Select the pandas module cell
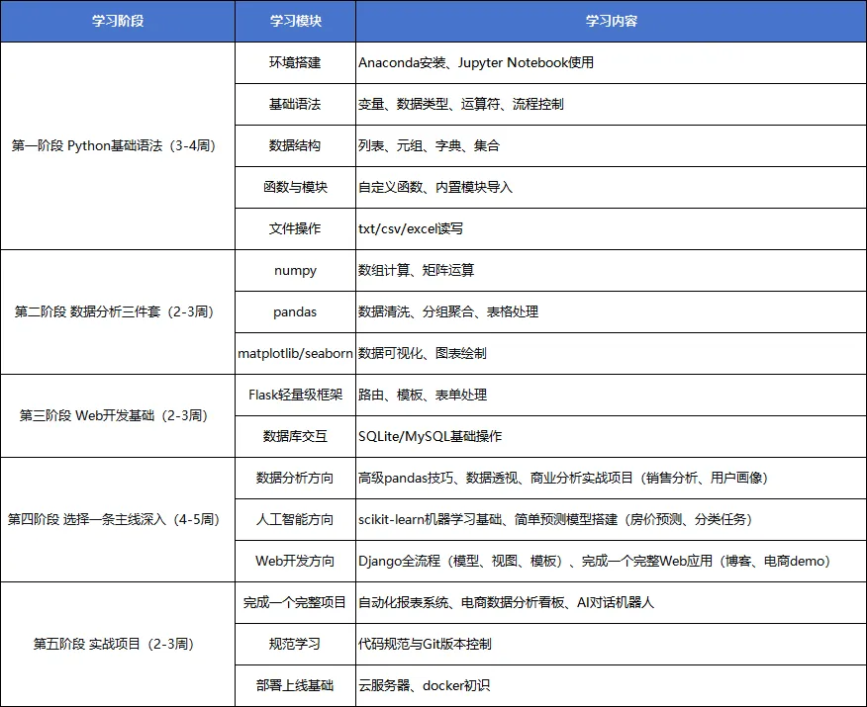This screenshot has height=707, width=867. 295,312
